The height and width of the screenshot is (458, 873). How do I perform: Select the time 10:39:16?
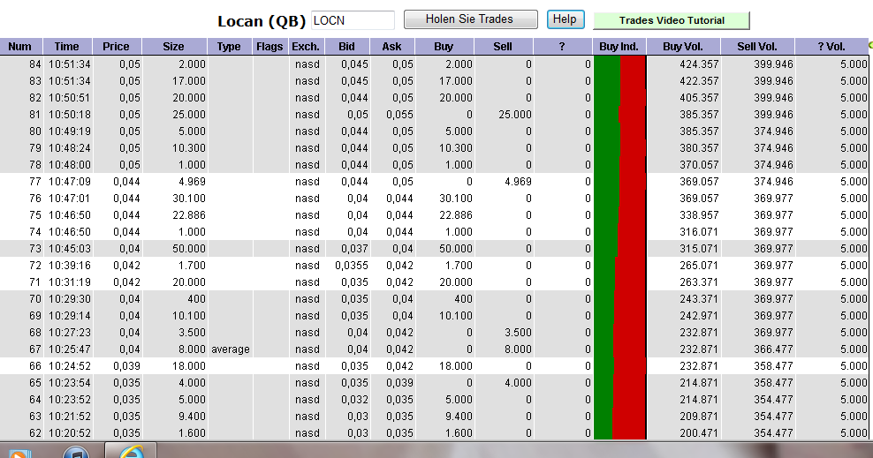coord(69,265)
